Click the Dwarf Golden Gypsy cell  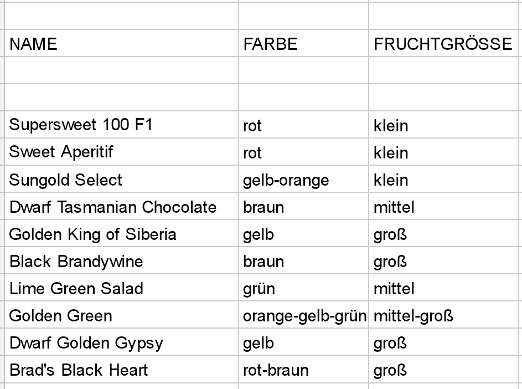point(122,342)
